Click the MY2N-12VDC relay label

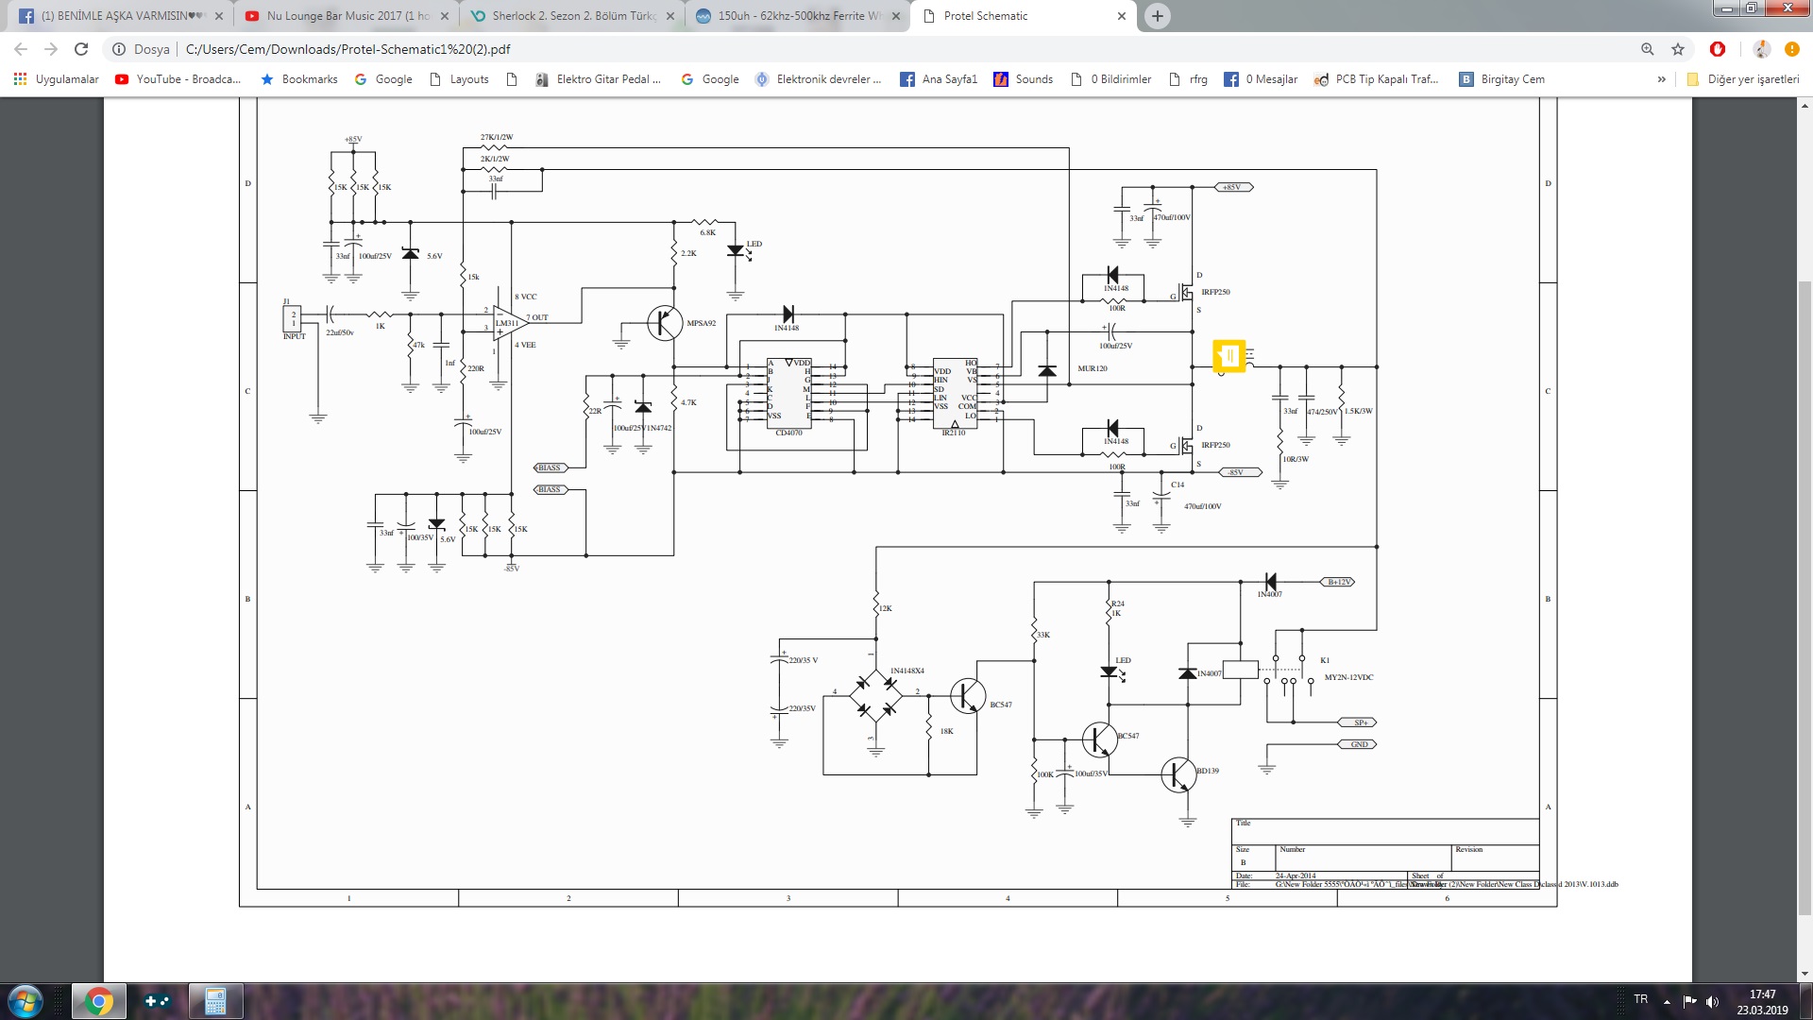point(1348,677)
